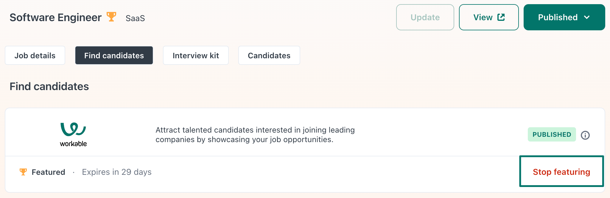Click the Featured label text

coord(48,172)
